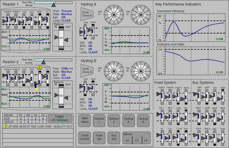Open the L3 menu
The height and width of the screenshot is (148, 229).
pyautogui.click(x=137, y=140)
